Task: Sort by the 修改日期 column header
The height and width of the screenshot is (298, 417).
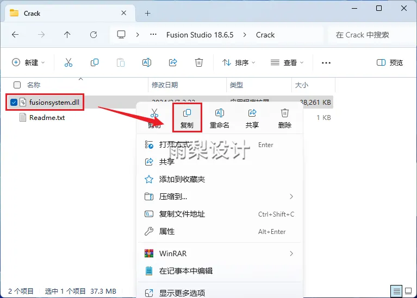Action: (165, 85)
